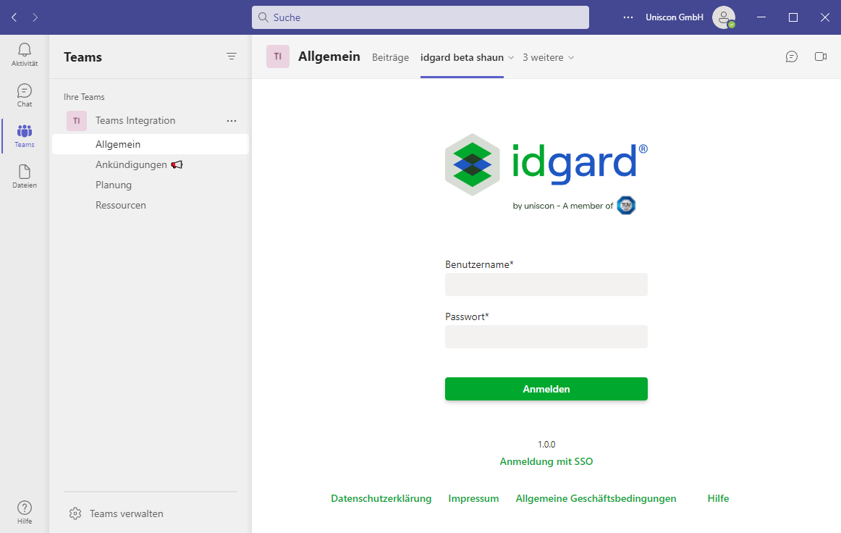
Task: Select the Teams Integration team
Action: tap(135, 121)
